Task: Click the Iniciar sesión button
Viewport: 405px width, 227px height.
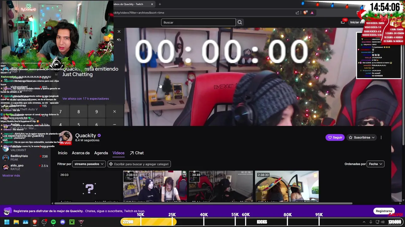Action: [x=357, y=22]
